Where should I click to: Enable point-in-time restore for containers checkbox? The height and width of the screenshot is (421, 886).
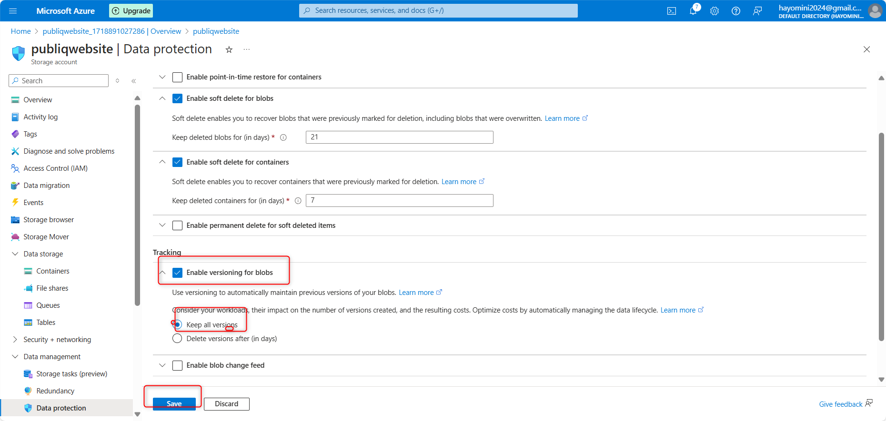pos(177,77)
